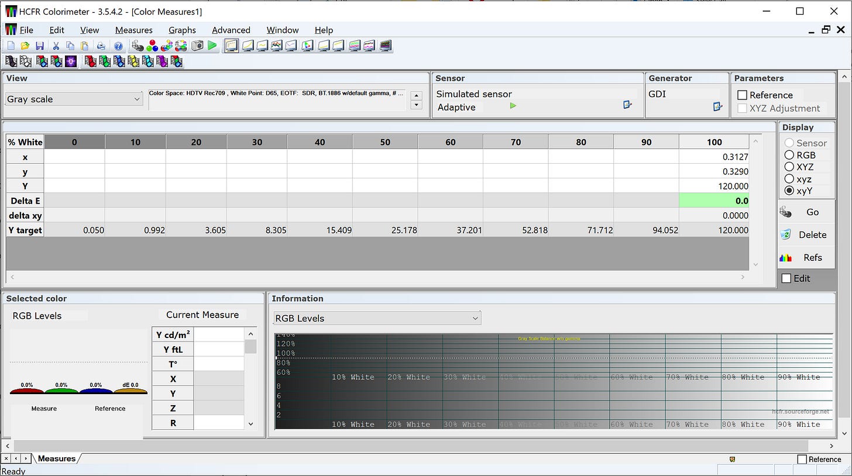Click the last dark spectrum graph monitor icon
This screenshot has height=476, width=852.
385,46
